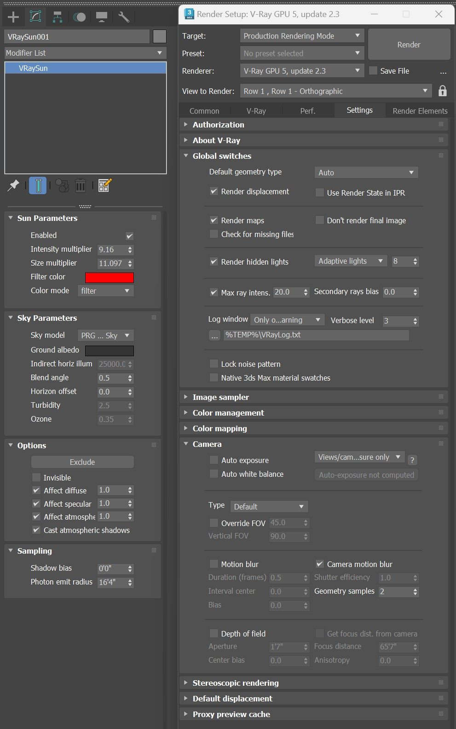456x729 pixels.
Task: Click the Render button
Action: click(409, 45)
